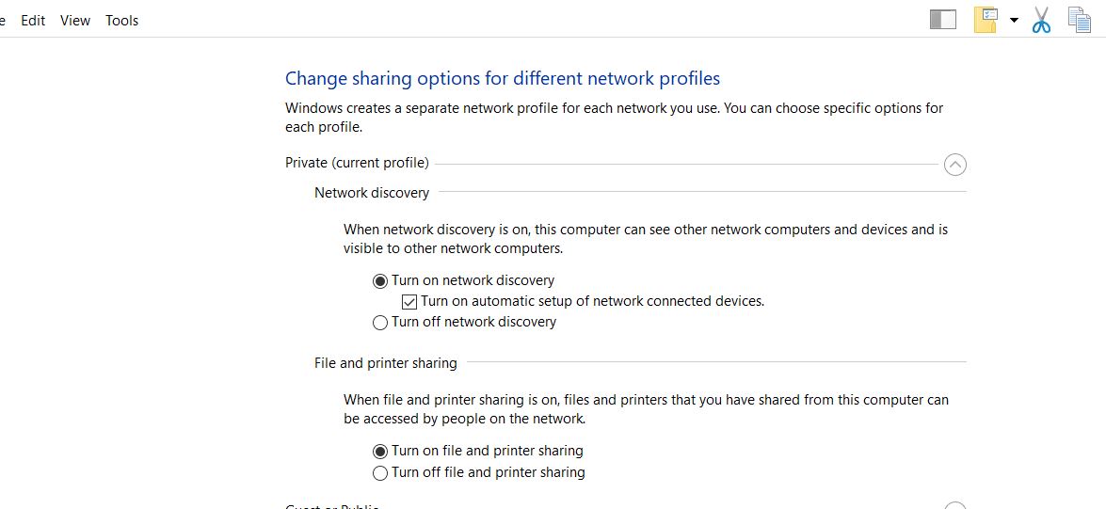Select Turn off network discovery

point(380,322)
